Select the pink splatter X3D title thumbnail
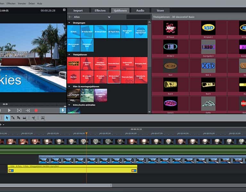The height and width of the screenshot is (192, 246). pos(170,28)
